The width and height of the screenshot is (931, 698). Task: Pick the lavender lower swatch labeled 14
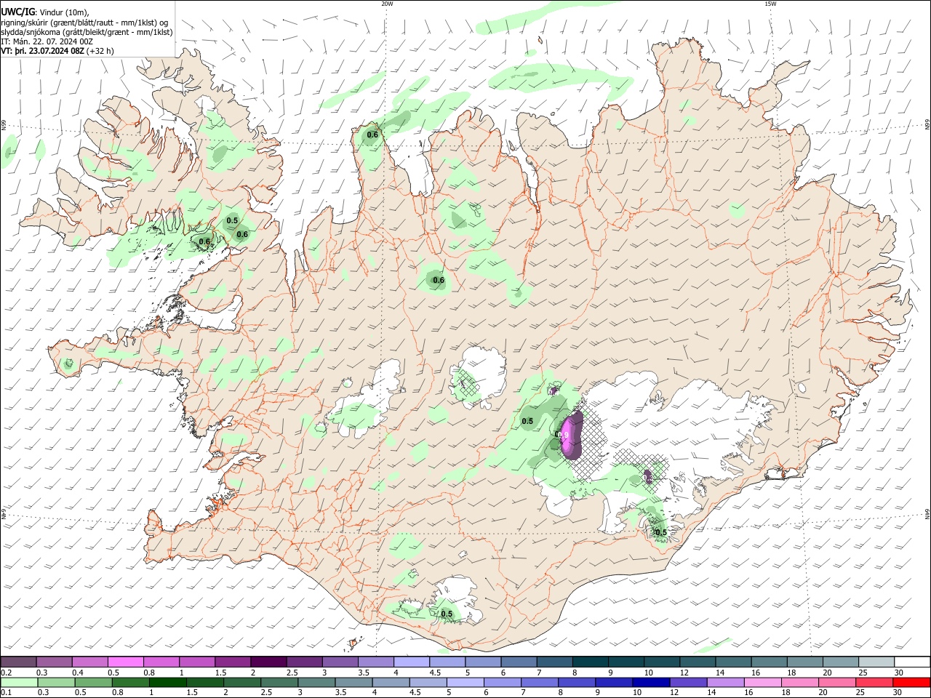point(724,682)
